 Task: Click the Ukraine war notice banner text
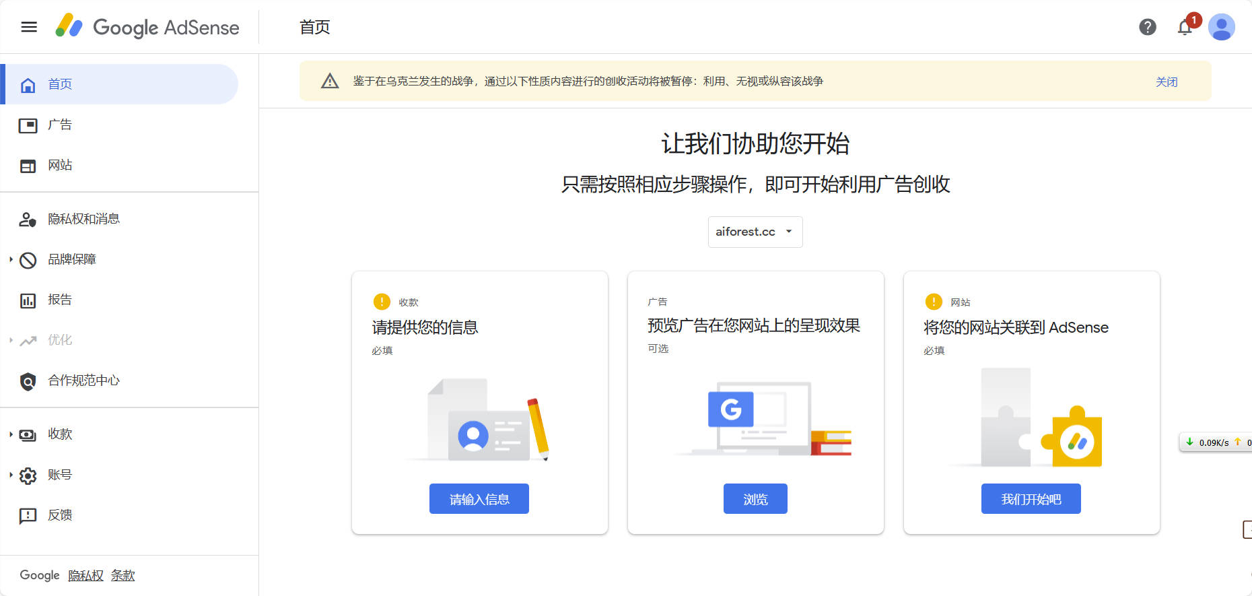point(588,81)
